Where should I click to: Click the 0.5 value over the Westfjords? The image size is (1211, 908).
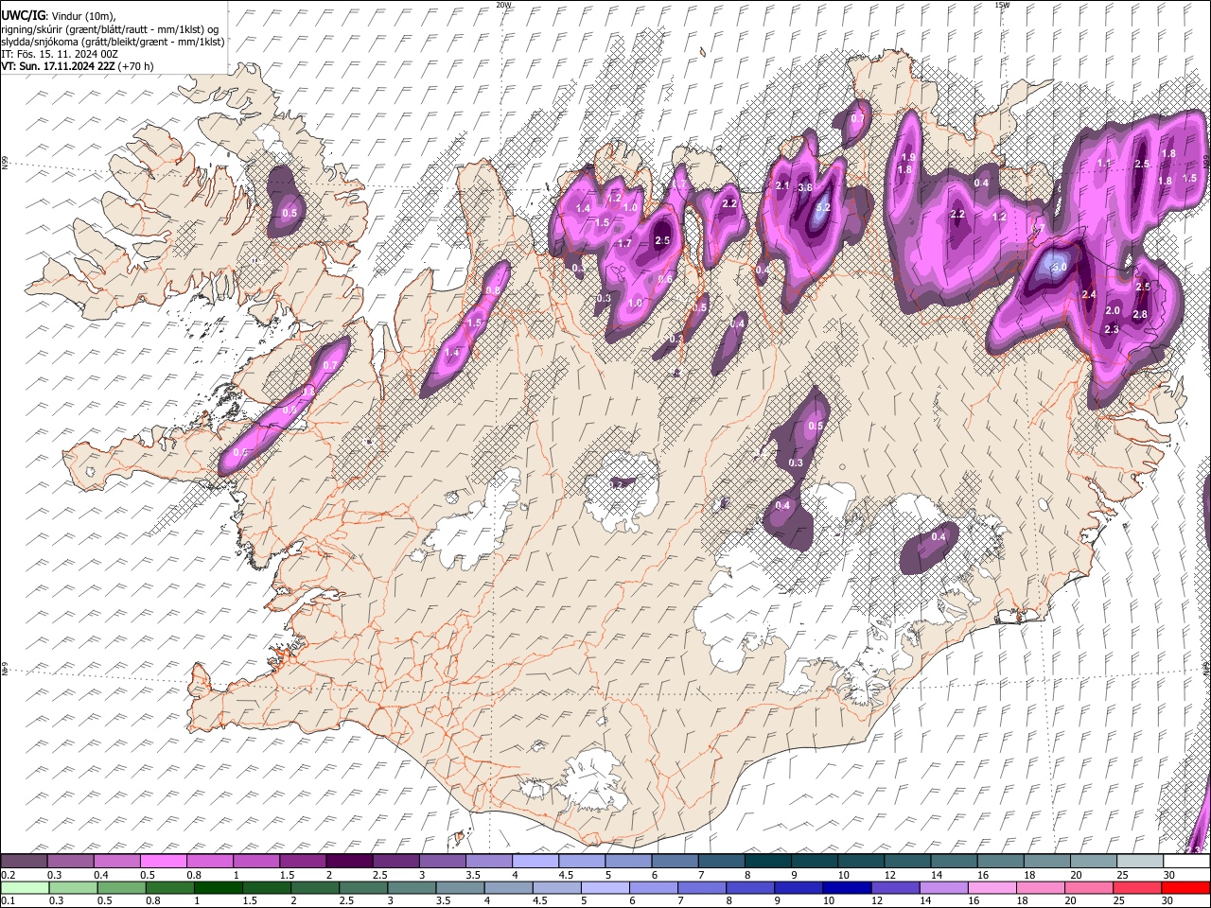tap(290, 214)
